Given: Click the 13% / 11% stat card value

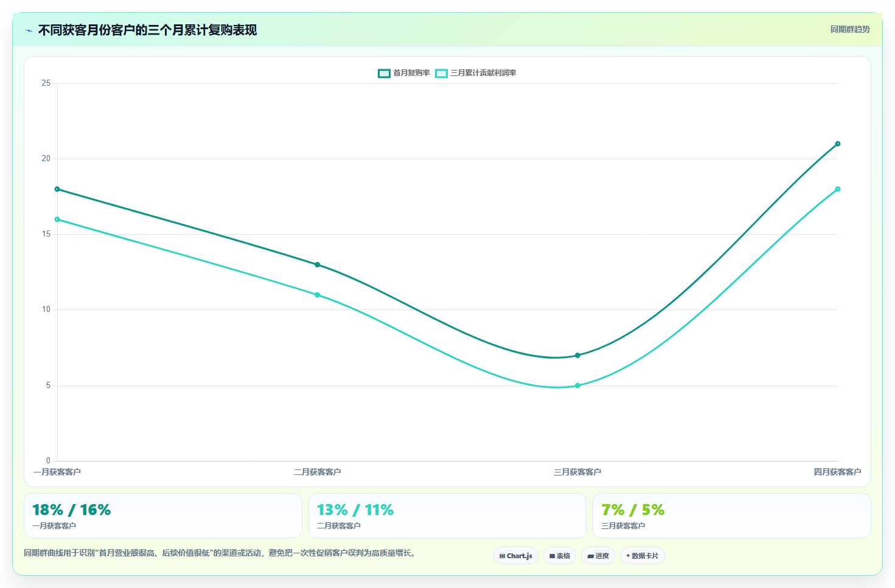Looking at the screenshot, I should [x=355, y=510].
